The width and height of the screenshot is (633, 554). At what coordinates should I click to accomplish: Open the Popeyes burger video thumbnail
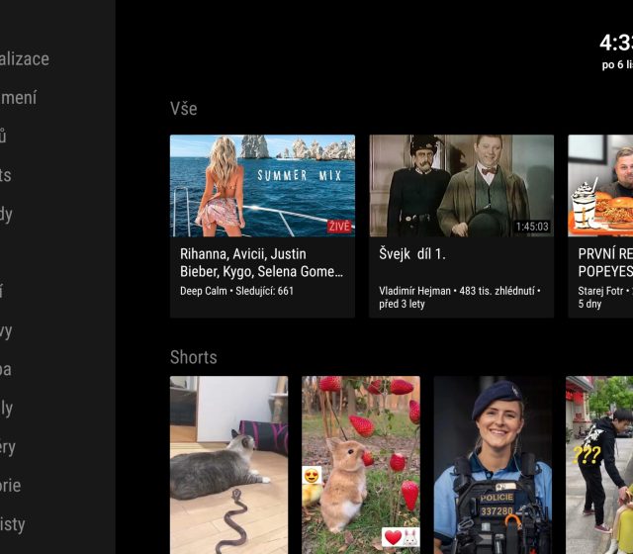pos(600,185)
